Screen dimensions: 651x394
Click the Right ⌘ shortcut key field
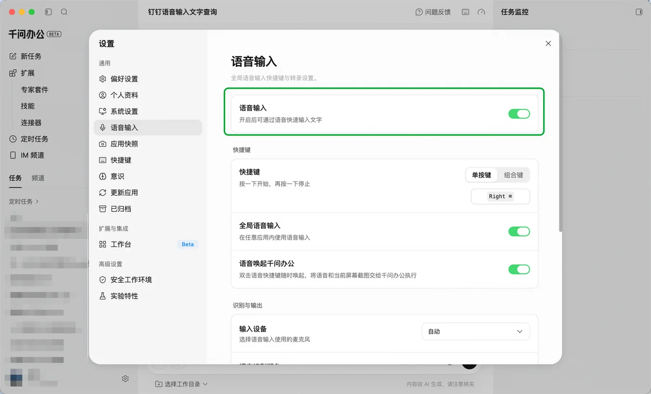coord(500,197)
